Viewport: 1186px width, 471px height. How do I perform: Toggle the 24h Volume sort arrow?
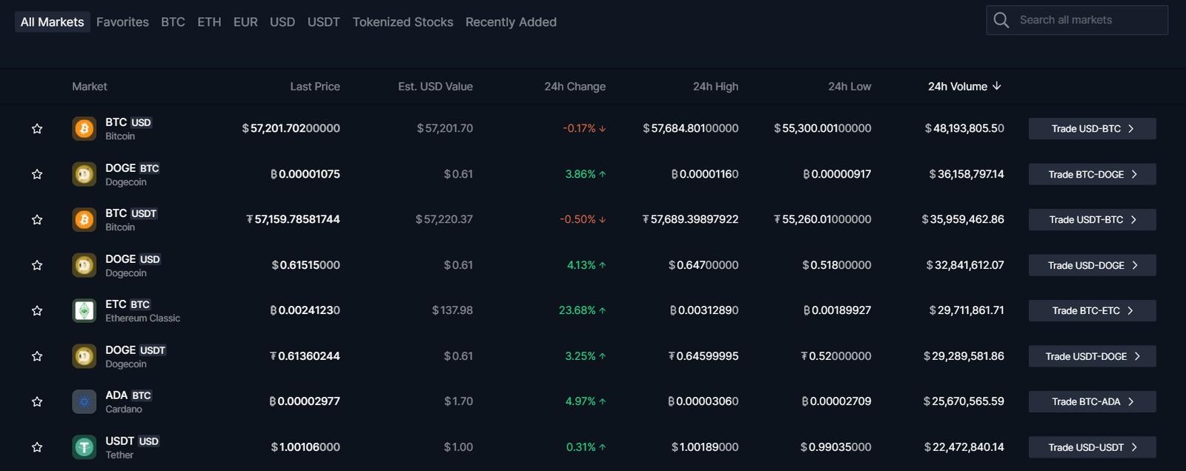point(997,86)
